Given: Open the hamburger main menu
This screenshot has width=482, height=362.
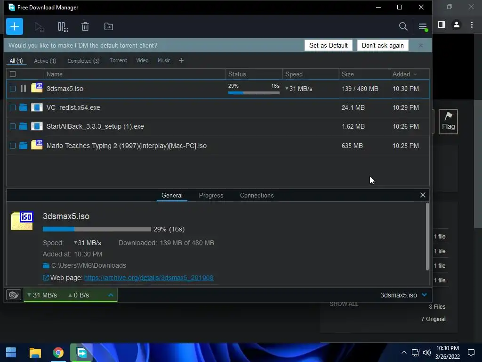Looking at the screenshot, I should pyautogui.click(x=423, y=27).
